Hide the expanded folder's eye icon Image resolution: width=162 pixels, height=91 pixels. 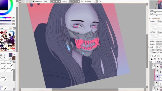(x=154, y=65)
